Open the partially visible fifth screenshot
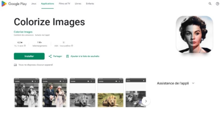This screenshot has height=116, width=221. tap(136, 93)
